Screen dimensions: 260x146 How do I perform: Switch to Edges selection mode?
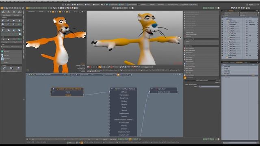88,4
